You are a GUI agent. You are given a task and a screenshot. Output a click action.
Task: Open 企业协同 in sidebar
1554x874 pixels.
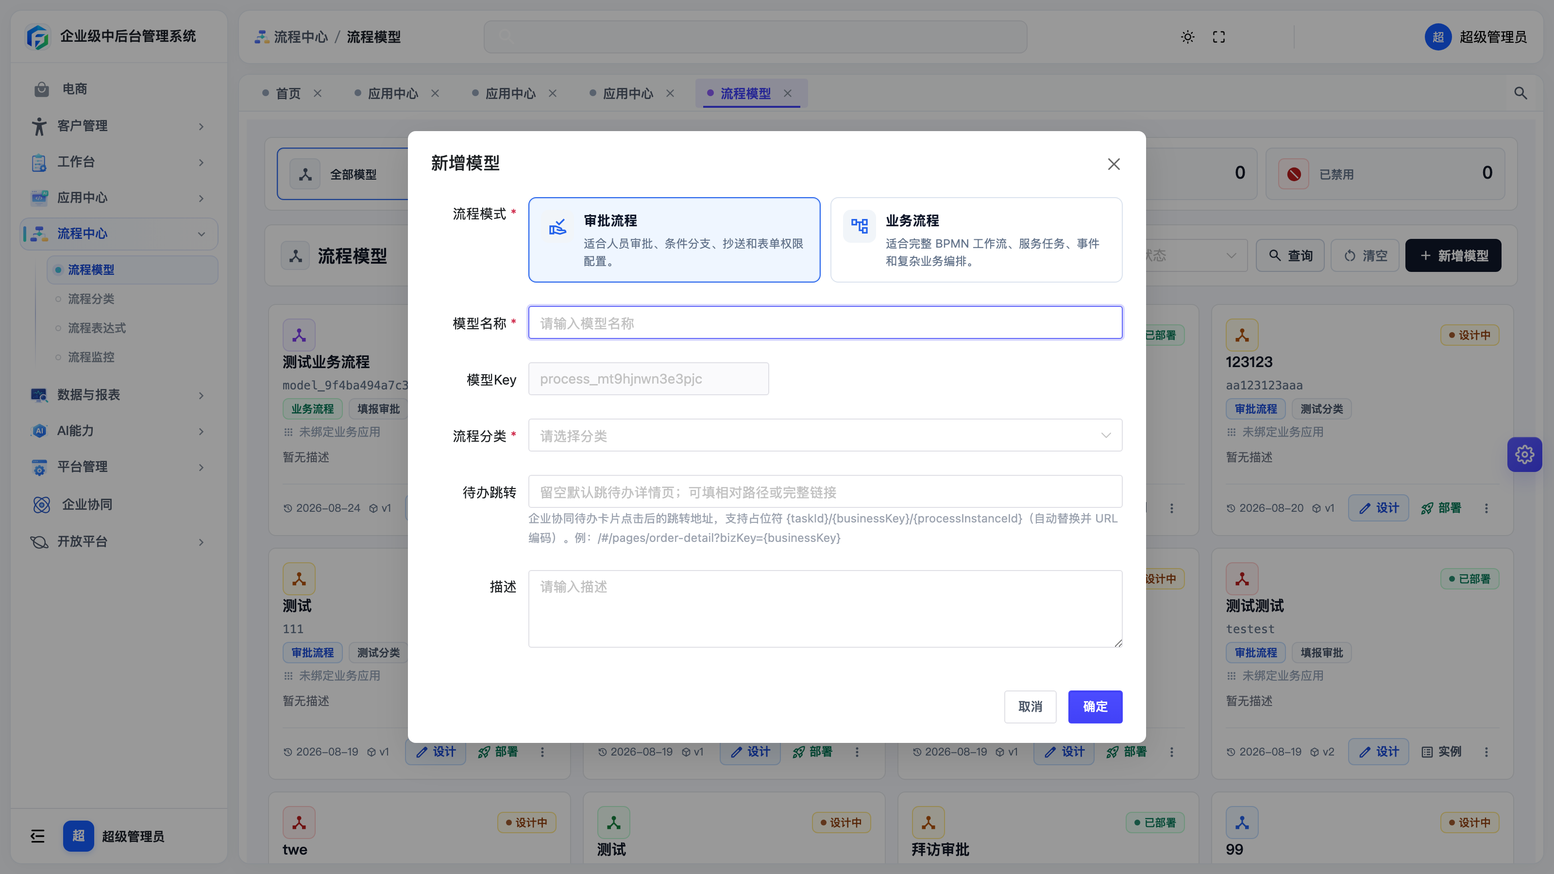click(x=119, y=505)
